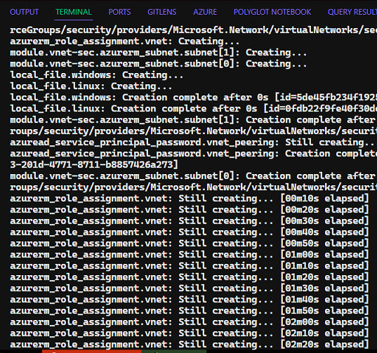Click the role_assignment line with 01m50s elapsed
The image size is (377, 353).
[x=190, y=311]
